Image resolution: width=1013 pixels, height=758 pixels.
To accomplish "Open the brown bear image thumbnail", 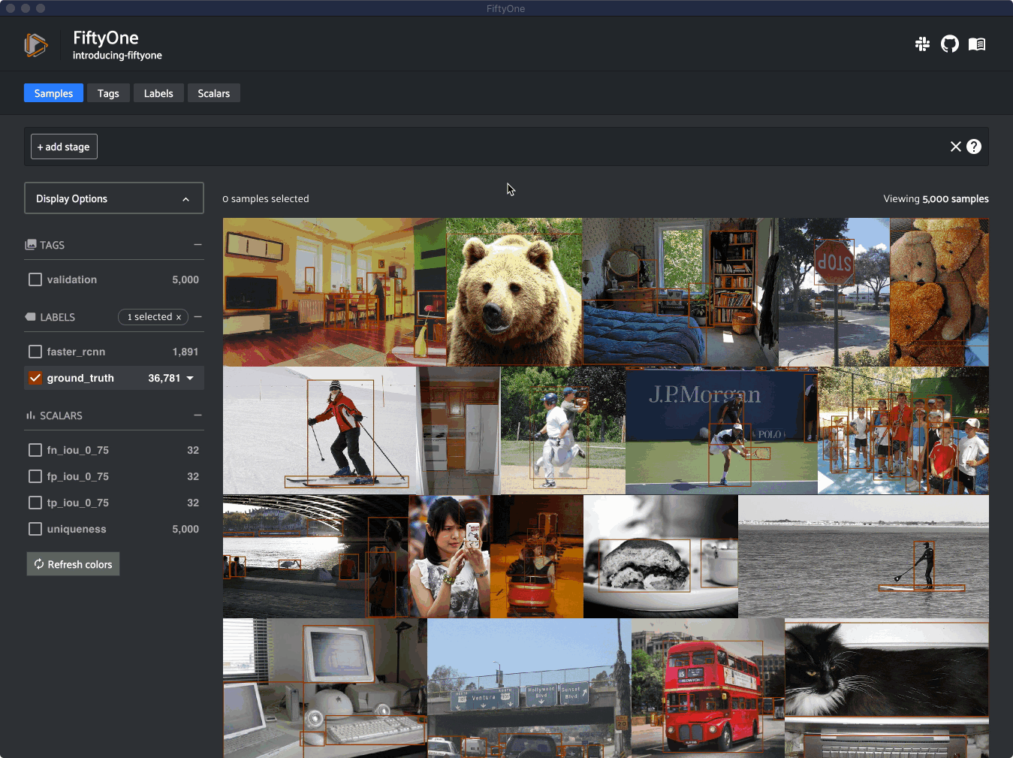I will (x=514, y=291).
